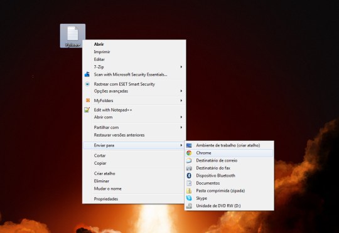
Task: Click the Skype icon in submenu
Action: (189, 199)
